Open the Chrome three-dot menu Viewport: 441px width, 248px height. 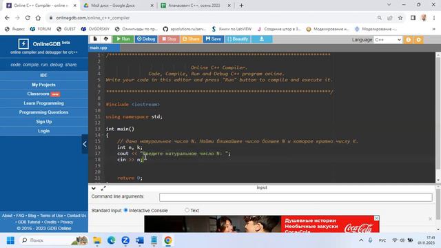[x=434, y=18]
